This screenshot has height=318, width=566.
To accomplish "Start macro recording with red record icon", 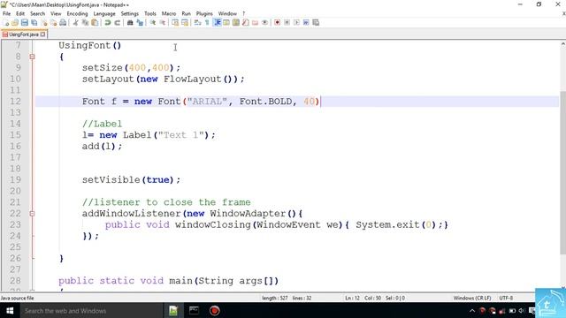I will pos(277,22).
